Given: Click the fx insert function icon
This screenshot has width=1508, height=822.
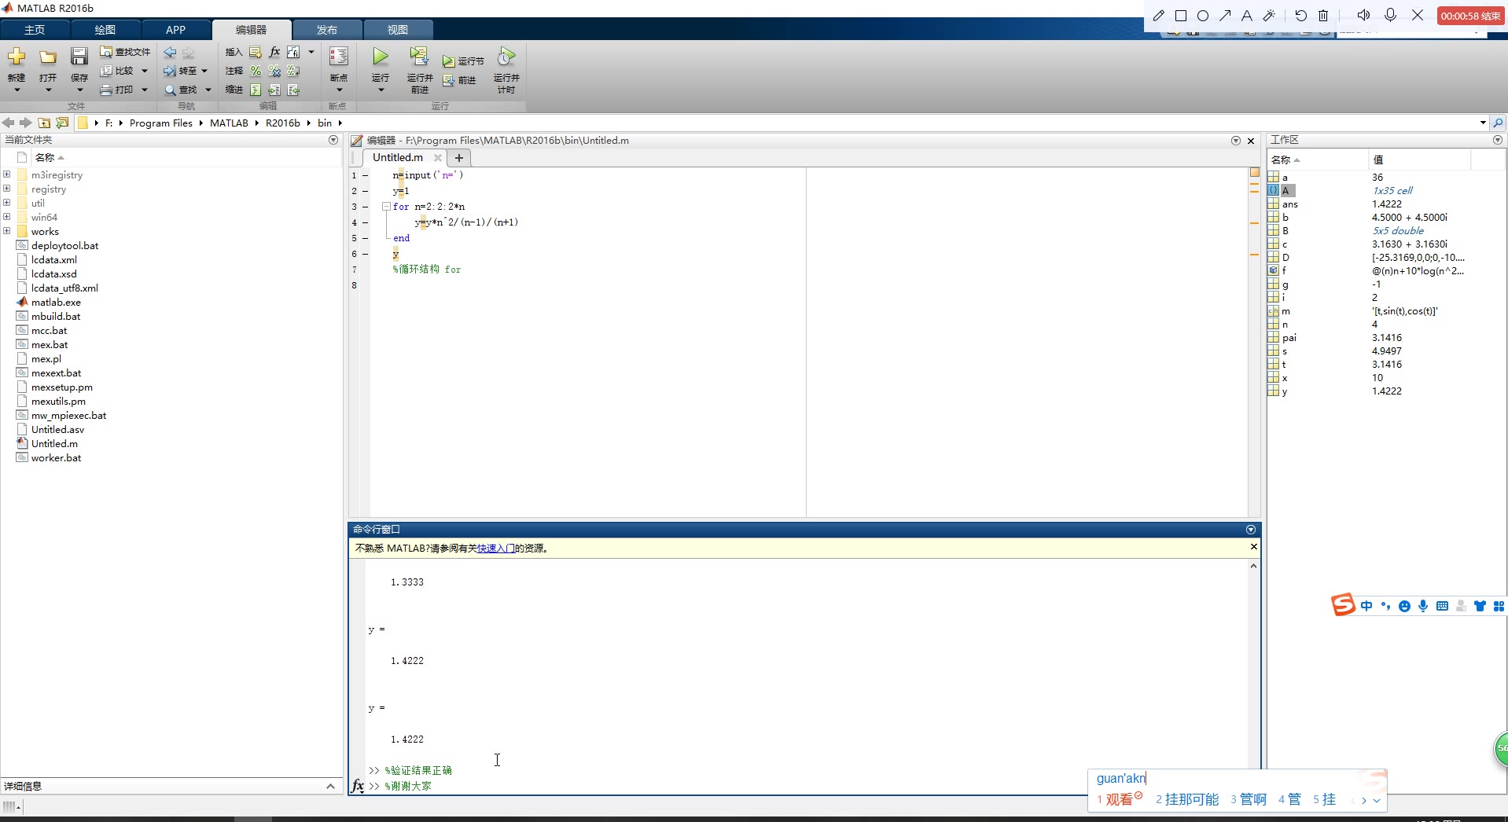Looking at the screenshot, I should [x=274, y=52].
